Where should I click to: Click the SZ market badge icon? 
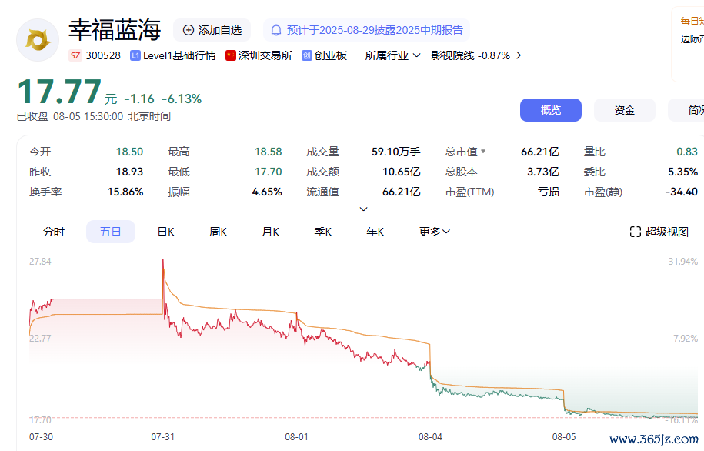(75, 55)
